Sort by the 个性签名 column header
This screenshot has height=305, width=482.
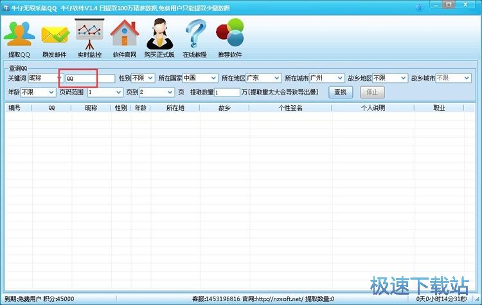(290, 107)
